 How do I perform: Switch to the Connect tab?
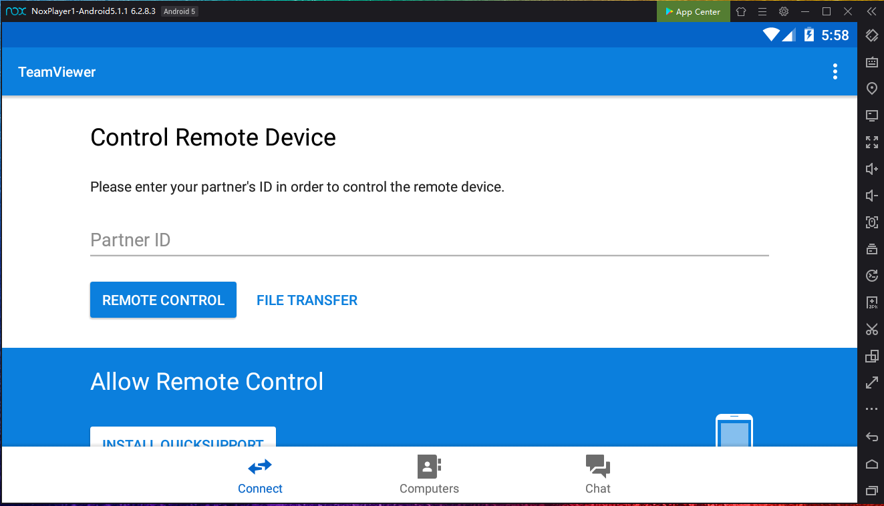click(260, 475)
